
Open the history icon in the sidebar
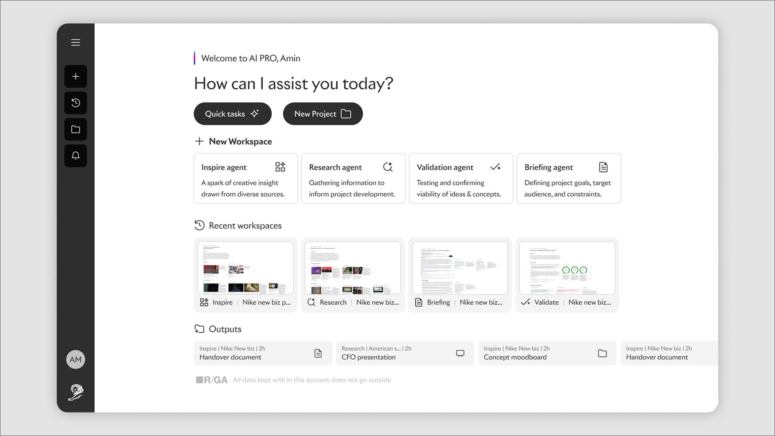tap(76, 103)
